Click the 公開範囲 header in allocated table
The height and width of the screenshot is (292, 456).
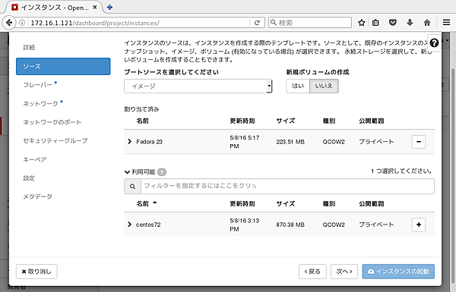[x=372, y=121]
